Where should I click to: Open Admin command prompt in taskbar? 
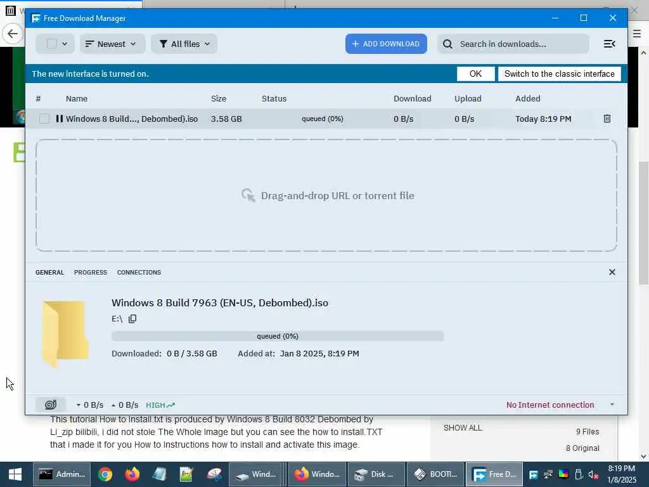(x=61, y=474)
